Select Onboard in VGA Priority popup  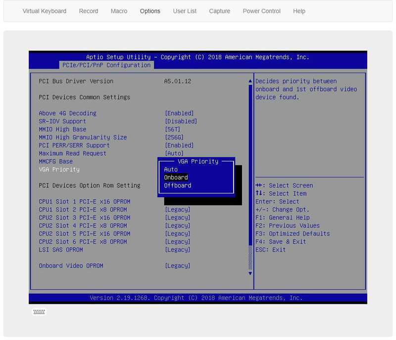pos(176,177)
